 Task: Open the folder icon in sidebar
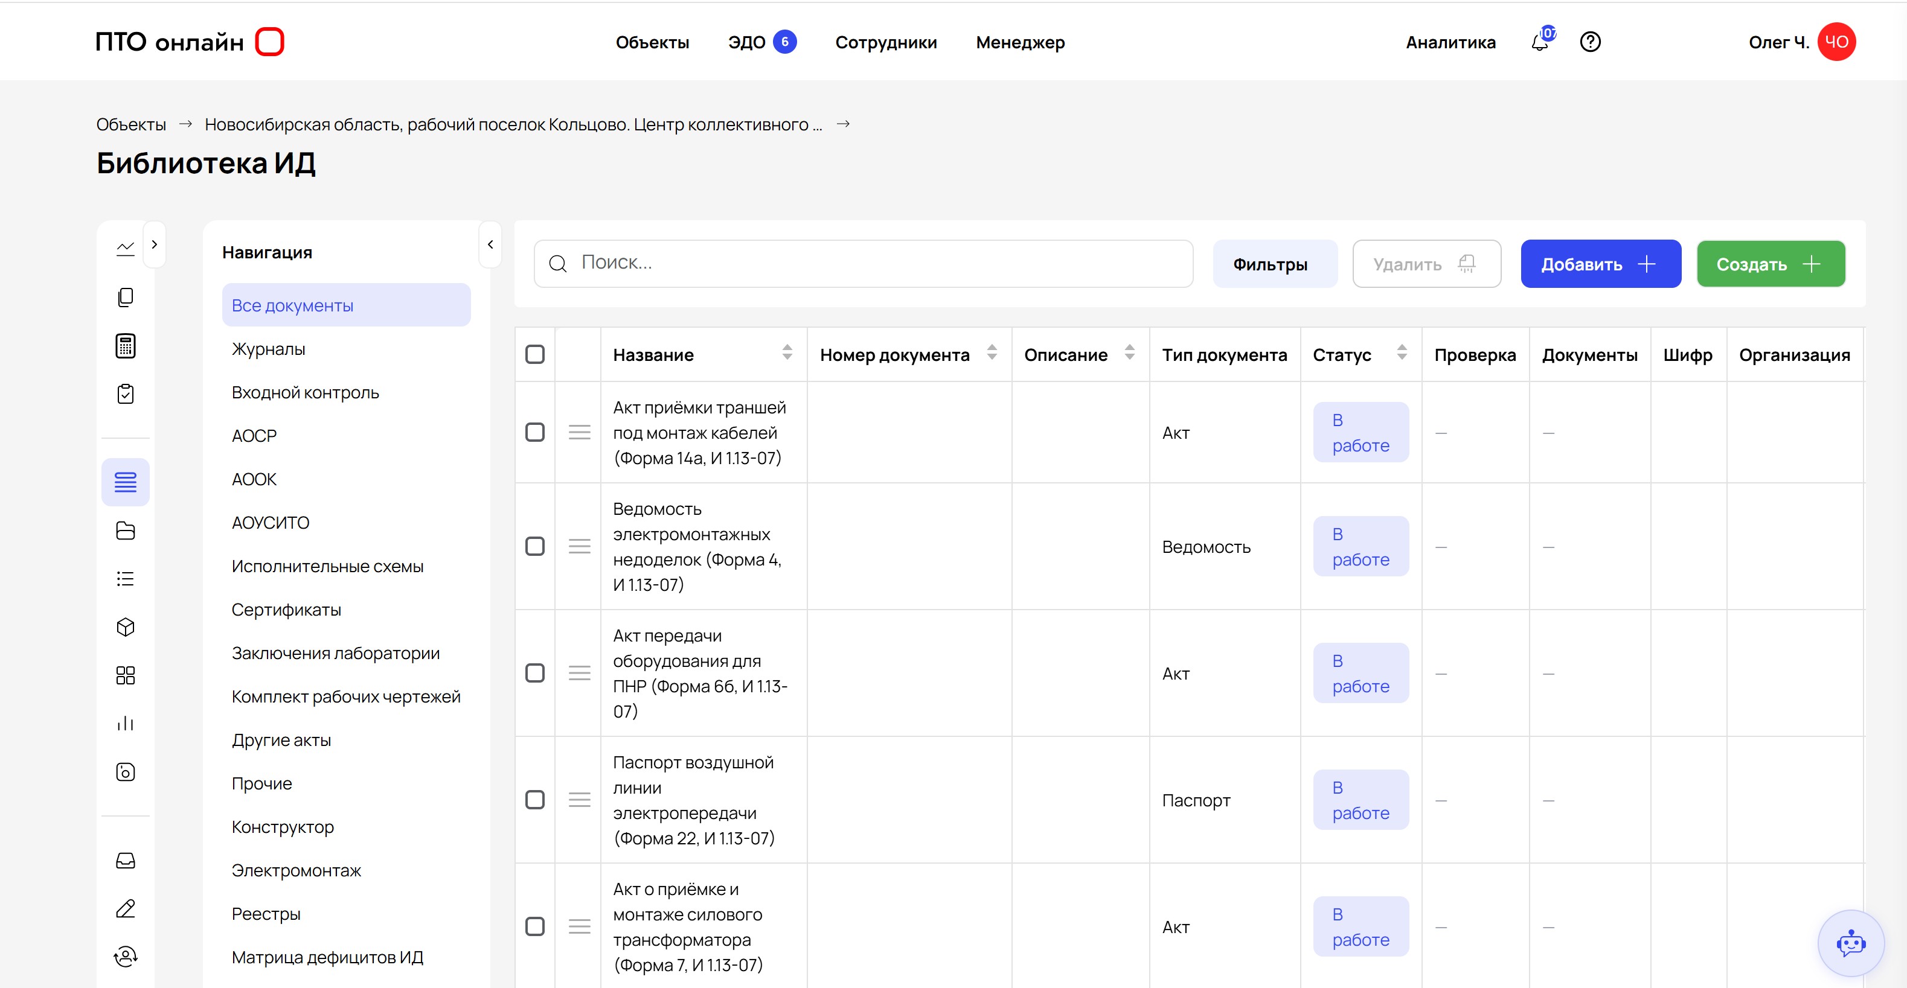pyautogui.click(x=125, y=531)
